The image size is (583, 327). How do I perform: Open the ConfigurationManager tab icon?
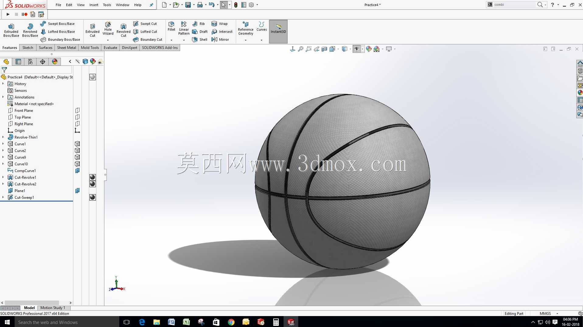pos(30,62)
